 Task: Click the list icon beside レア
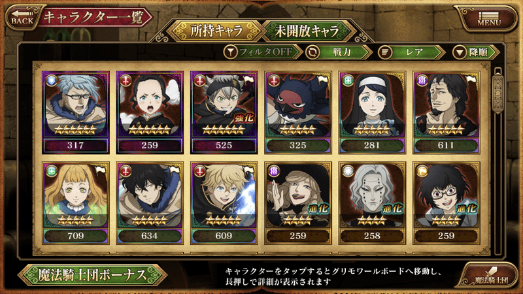(x=384, y=52)
